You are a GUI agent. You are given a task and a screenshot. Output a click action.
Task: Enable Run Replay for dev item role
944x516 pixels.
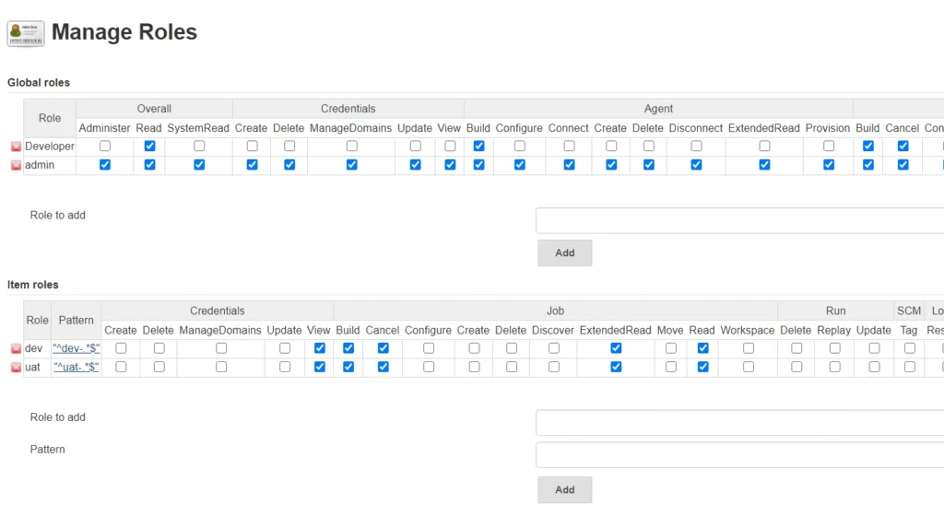tap(835, 347)
